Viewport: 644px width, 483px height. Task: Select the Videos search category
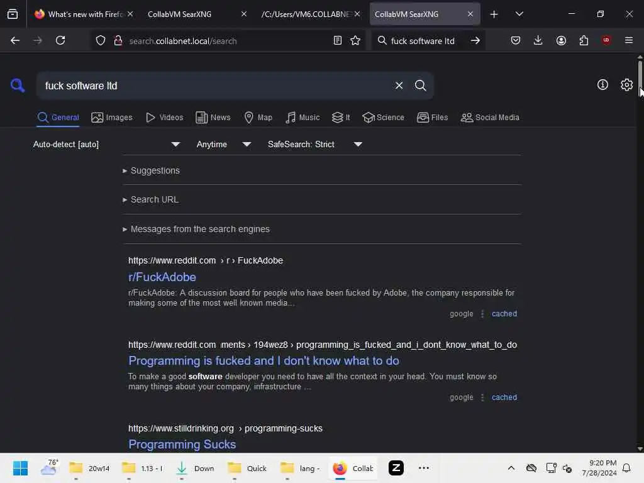click(164, 118)
